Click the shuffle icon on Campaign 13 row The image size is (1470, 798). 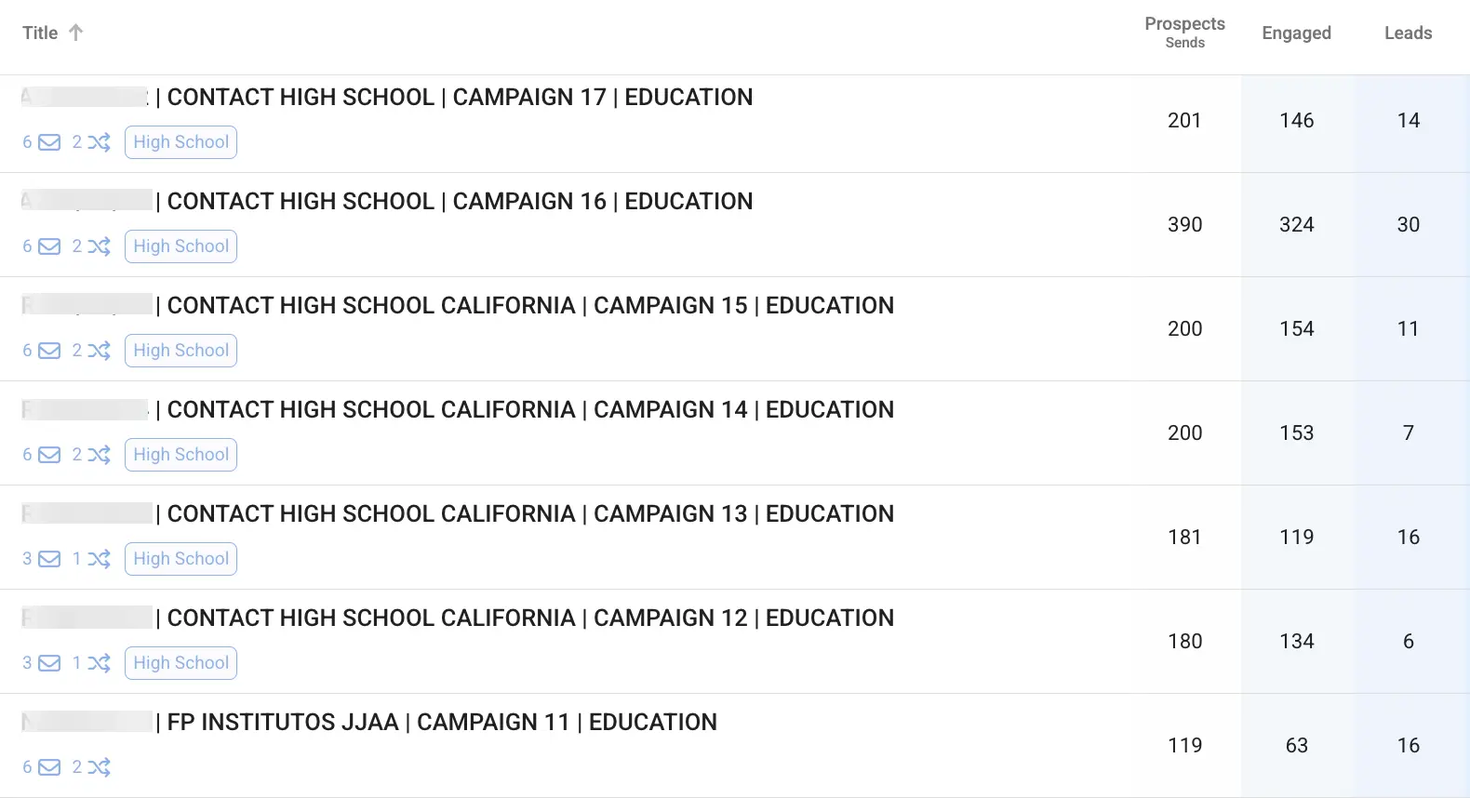[x=100, y=559]
